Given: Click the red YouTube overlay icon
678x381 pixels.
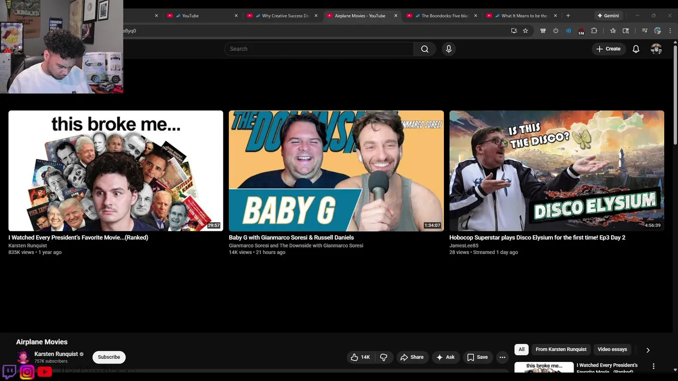Looking at the screenshot, I should 44,372.
